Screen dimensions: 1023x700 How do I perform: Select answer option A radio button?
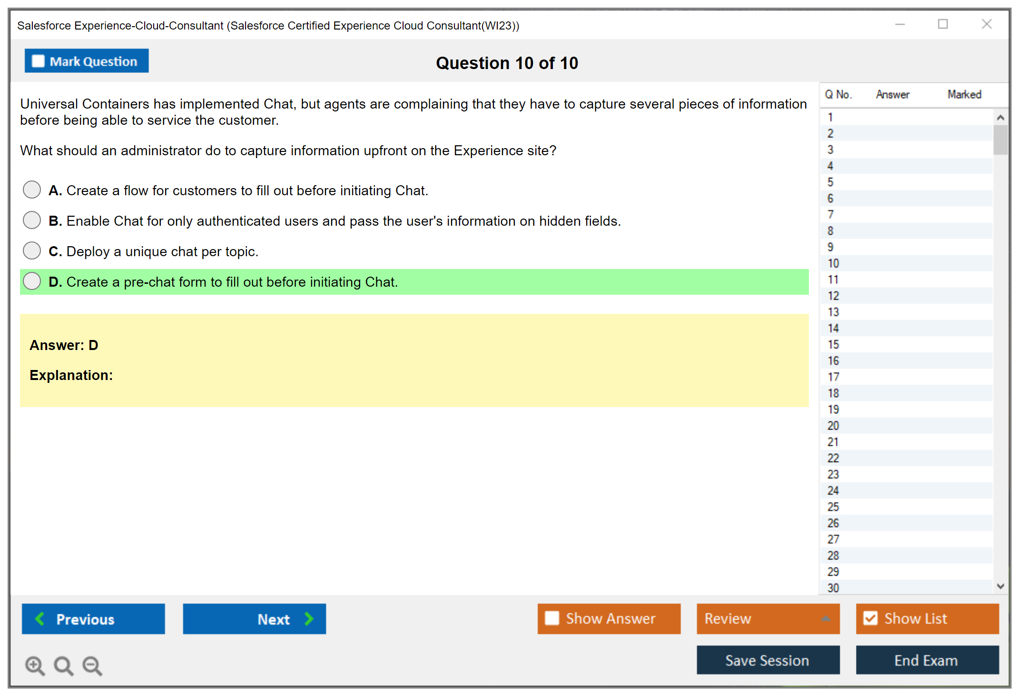click(32, 190)
